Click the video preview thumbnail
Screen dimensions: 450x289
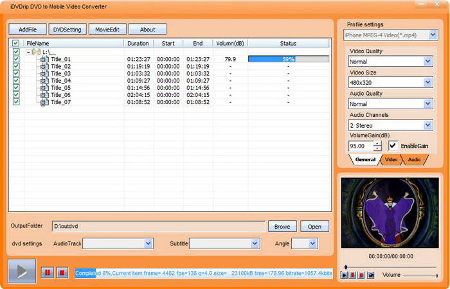[390, 213]
